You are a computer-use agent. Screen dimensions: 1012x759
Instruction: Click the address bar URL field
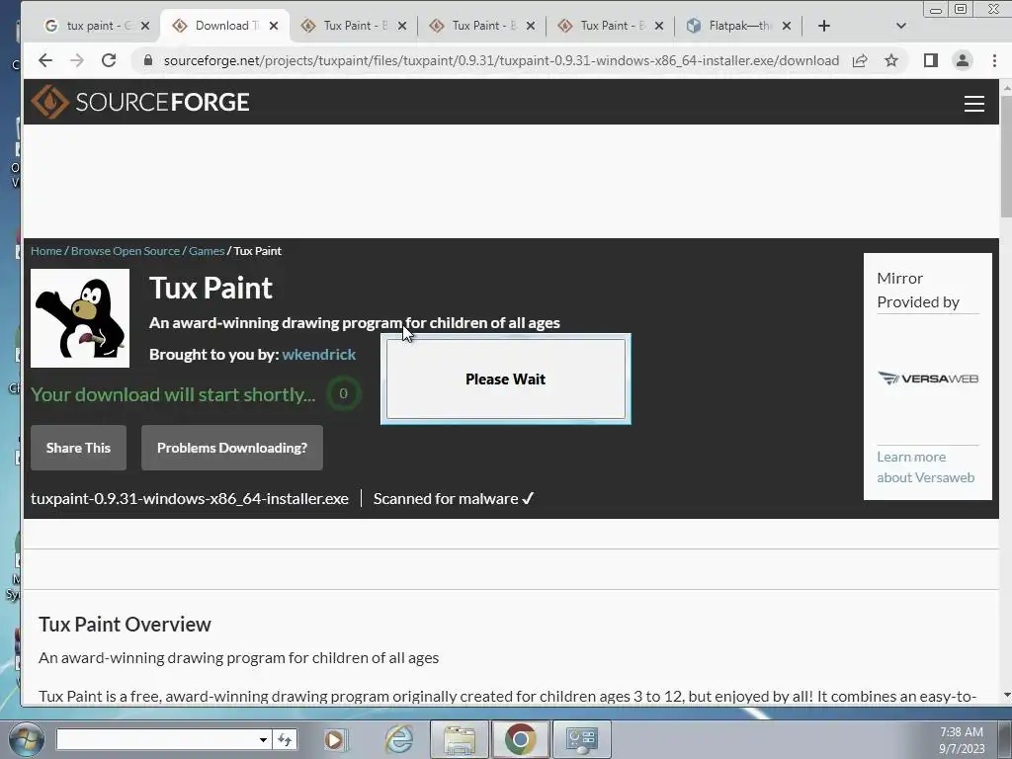click(501, 60)
